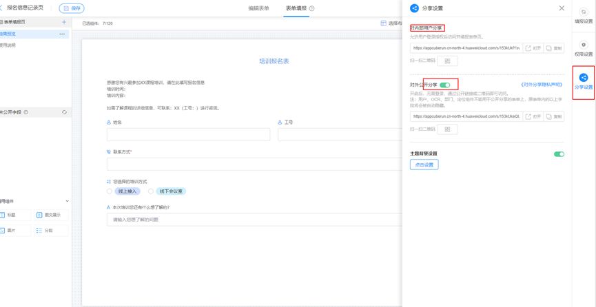Click the 已选组件: 7/120 counter text
The width and height of the screenshot is (596, 307).
98,23
